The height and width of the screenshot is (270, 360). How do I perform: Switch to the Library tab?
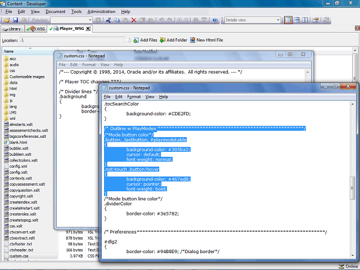pos(12,29)
